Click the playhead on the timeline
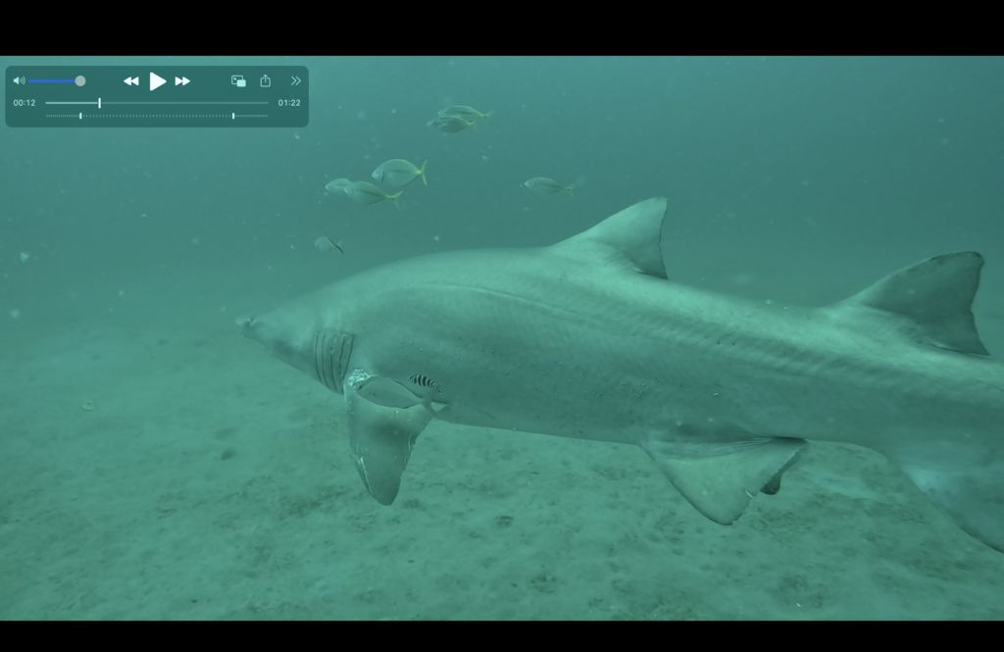 point(99,103)
